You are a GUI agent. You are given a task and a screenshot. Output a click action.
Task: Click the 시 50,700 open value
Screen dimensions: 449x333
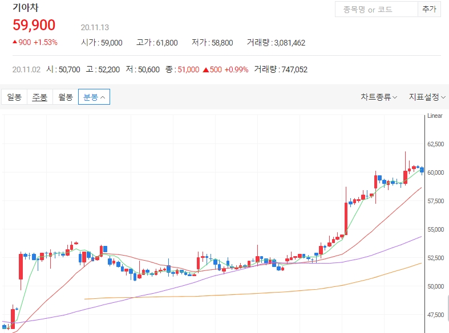[x=63, y=69]
